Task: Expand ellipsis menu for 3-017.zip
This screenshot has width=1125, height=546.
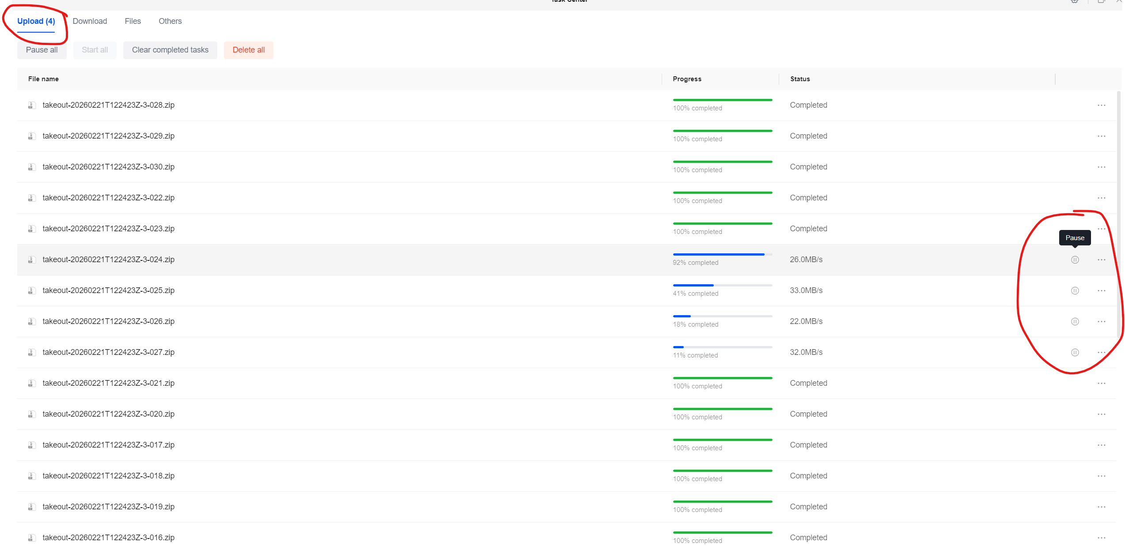Action: (x=1101, y=445)
